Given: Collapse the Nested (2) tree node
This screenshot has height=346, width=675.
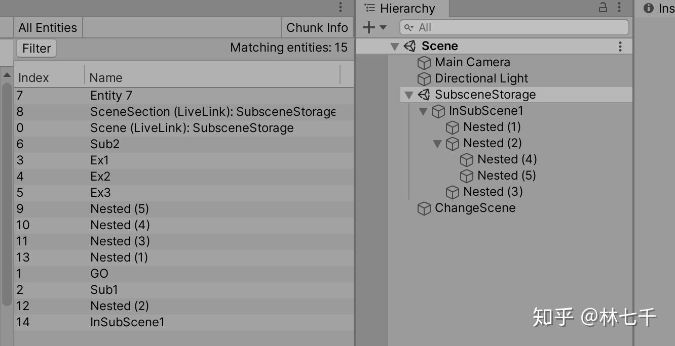Looking at the screenshot, I should pyautogui.click(x=437, y=144).
